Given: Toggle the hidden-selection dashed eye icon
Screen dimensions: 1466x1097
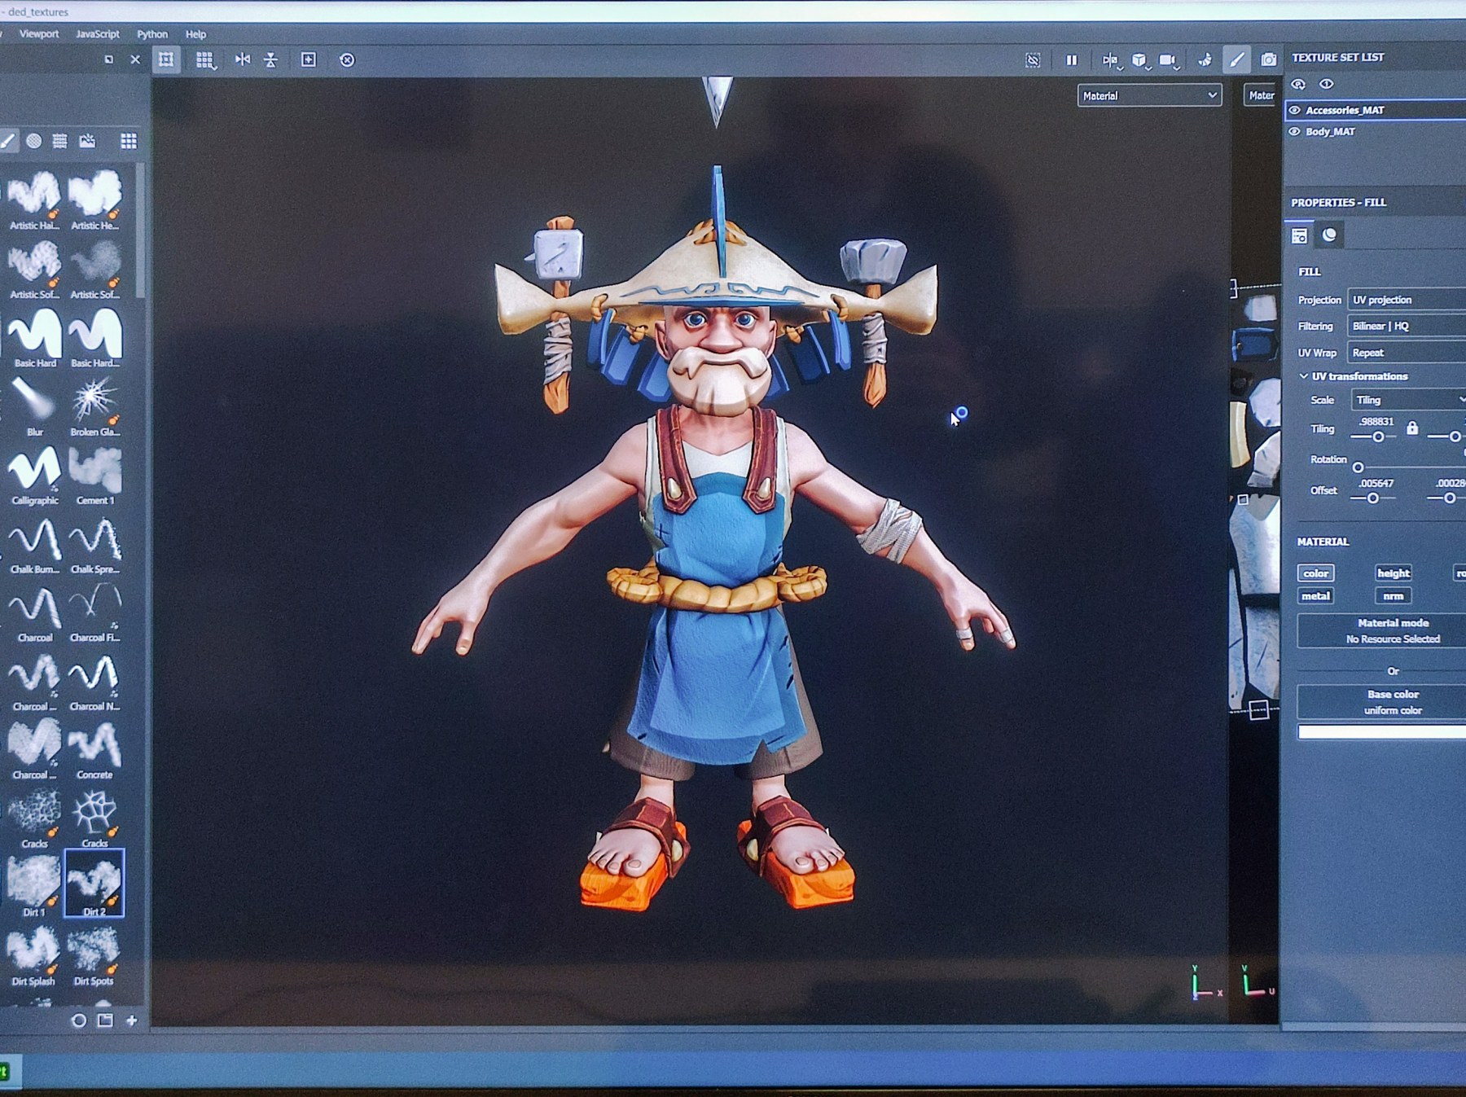Looking at the screenshot, I should tap(1033, 60).
